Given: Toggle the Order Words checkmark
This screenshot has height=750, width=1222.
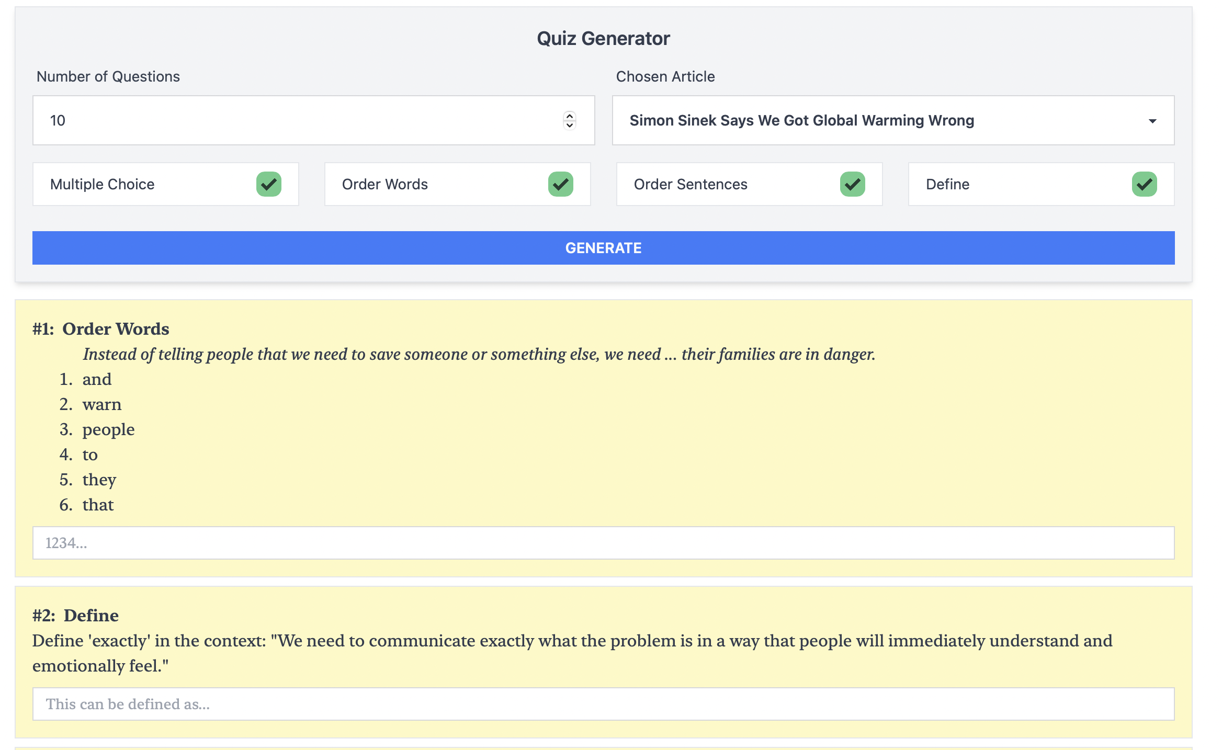Looking at the screenshot, I should pos(560,184).
